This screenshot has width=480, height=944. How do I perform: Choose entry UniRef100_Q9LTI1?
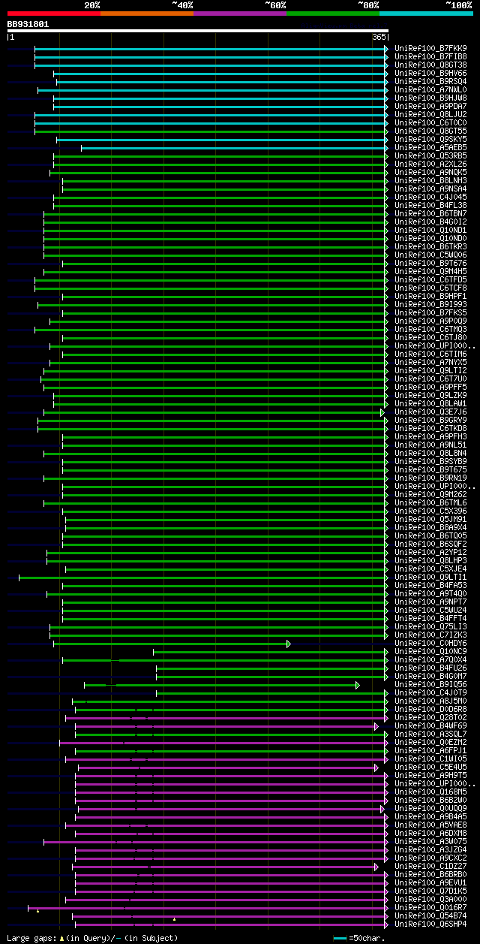pos(430,578)
